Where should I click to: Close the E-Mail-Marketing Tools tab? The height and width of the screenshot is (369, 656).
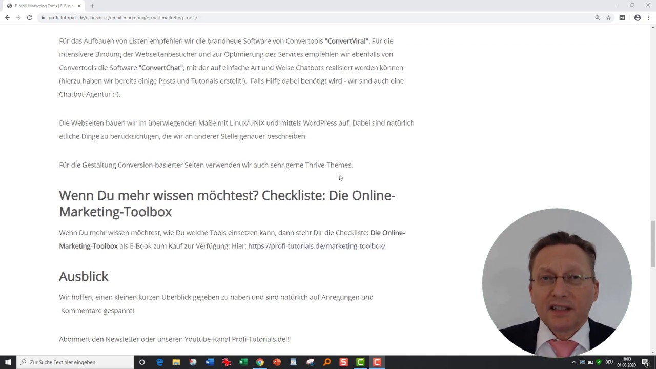(x=79, y=6)
